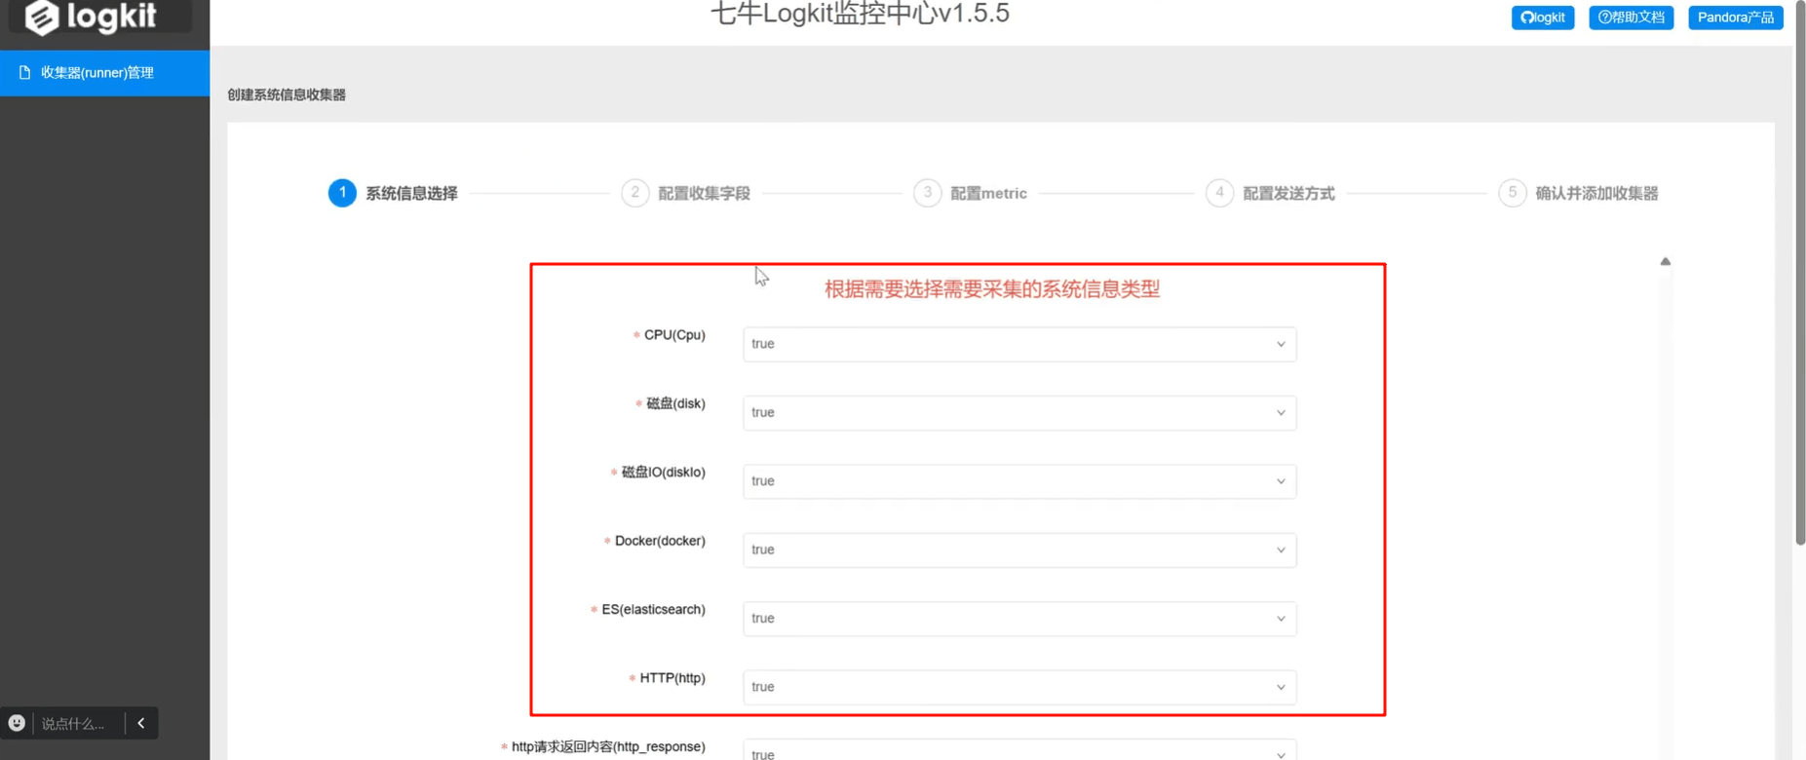
Task: Click the page vertical scrollbar
Action: pos(1799,273)
